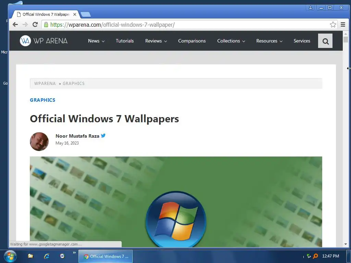Click the vertical scrollbar thumb
The height and width of the screenshot is (263, 351).
click(x=346, y=40)
